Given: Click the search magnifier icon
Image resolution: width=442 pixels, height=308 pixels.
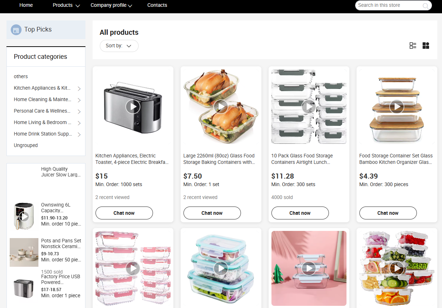Looking at the screenshot, I should point(425,6).
